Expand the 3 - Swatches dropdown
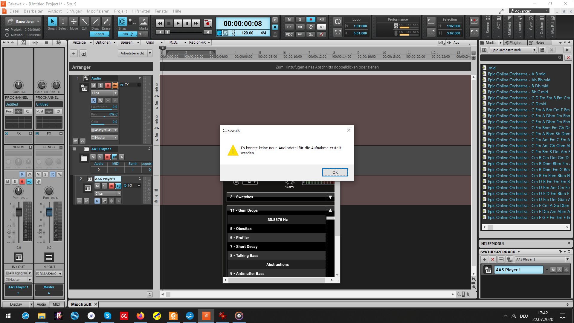Screen dimensions: 574x323 tap(330, 197)
